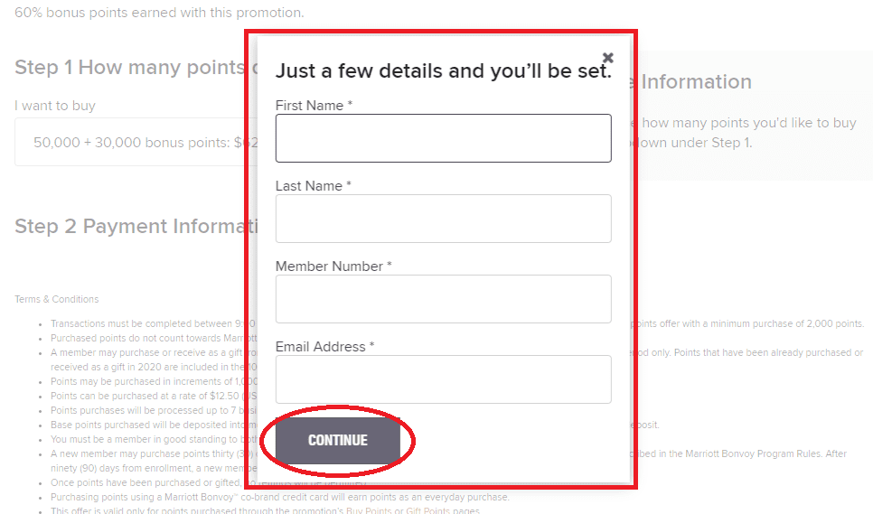The width and height of the screenshot is (873, 514).
Task: Click the First Name input field
Action: pos(443,138)
